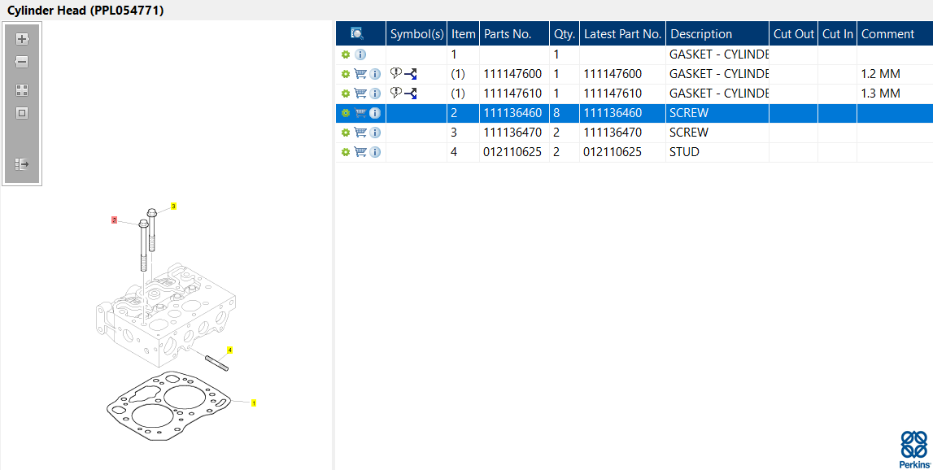Click the red callout 2 on diagram
Image resolution: width=933 pixels, height=470 pixels.
(x=114, y=220)
